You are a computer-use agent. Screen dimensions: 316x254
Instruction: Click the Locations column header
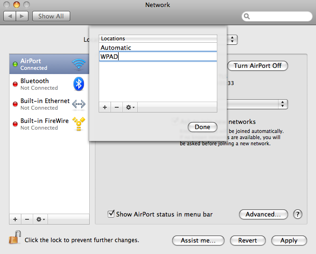click(158, 38)
